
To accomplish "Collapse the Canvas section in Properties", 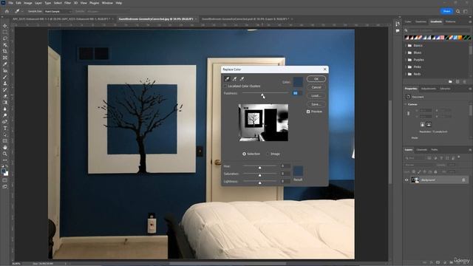I will 406,104.
